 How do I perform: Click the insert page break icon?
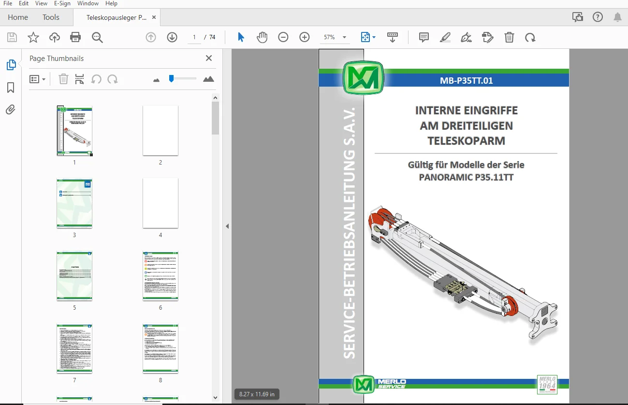click(80, 79)
